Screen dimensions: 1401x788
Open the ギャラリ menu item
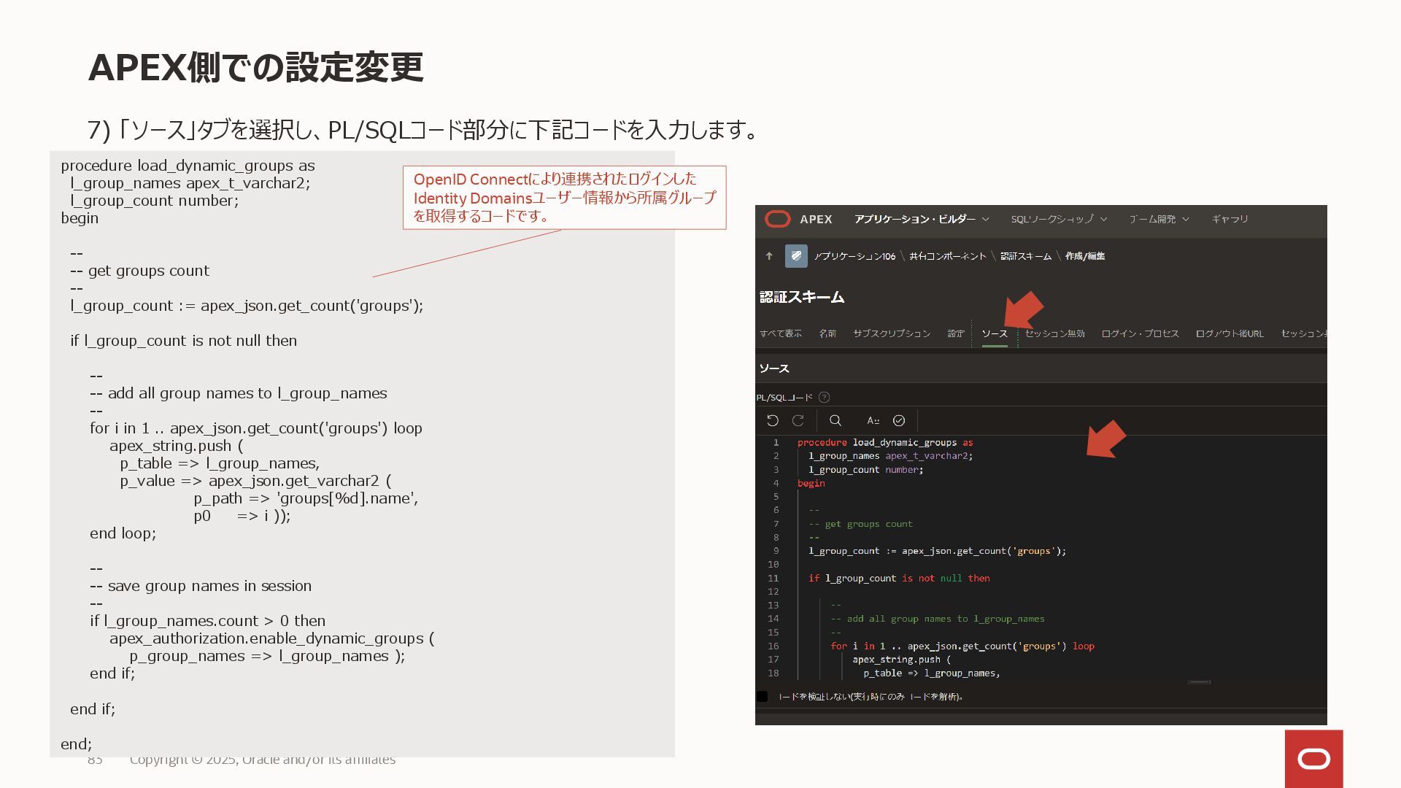(1230, 219)
